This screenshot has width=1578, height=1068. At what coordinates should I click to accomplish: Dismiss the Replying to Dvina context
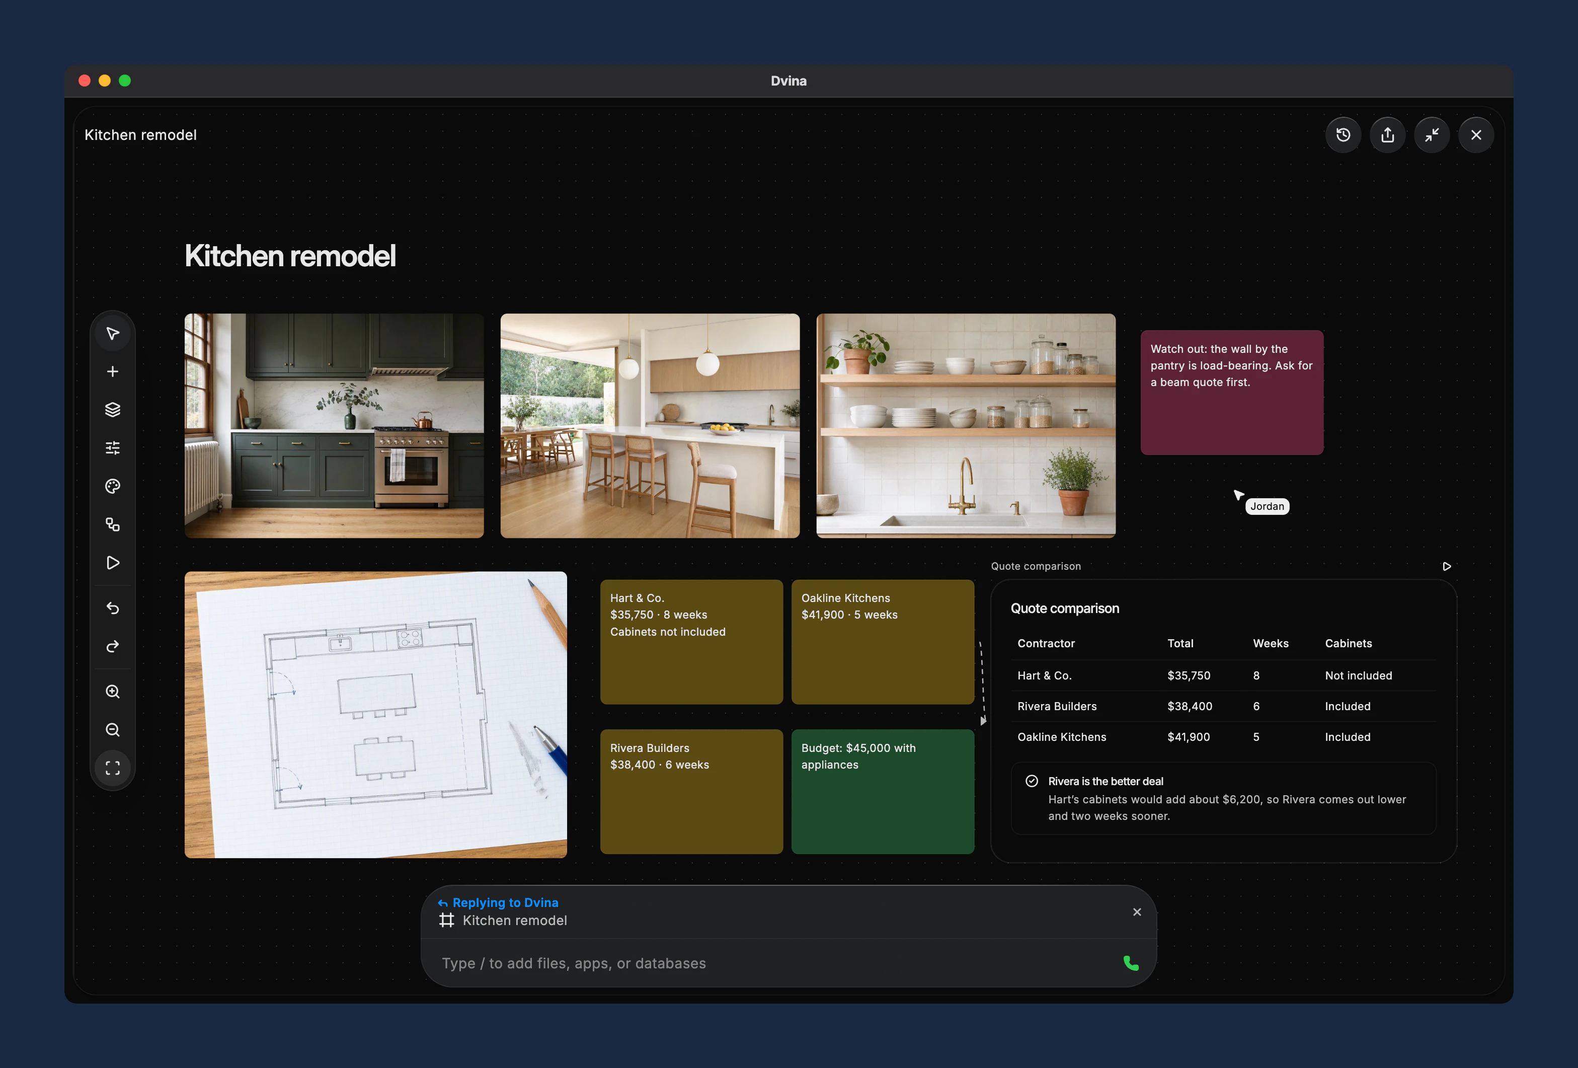(1137, 912)
